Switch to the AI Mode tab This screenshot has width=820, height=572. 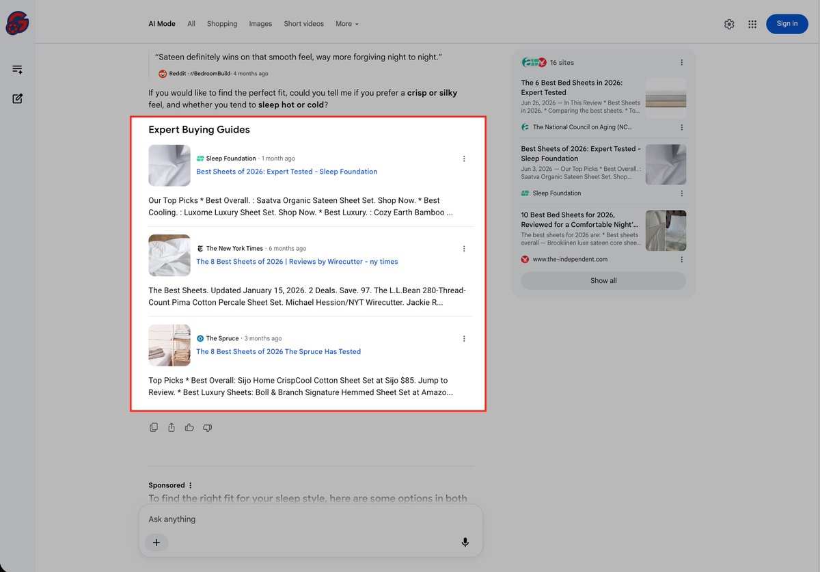click(x=162, y=24)
